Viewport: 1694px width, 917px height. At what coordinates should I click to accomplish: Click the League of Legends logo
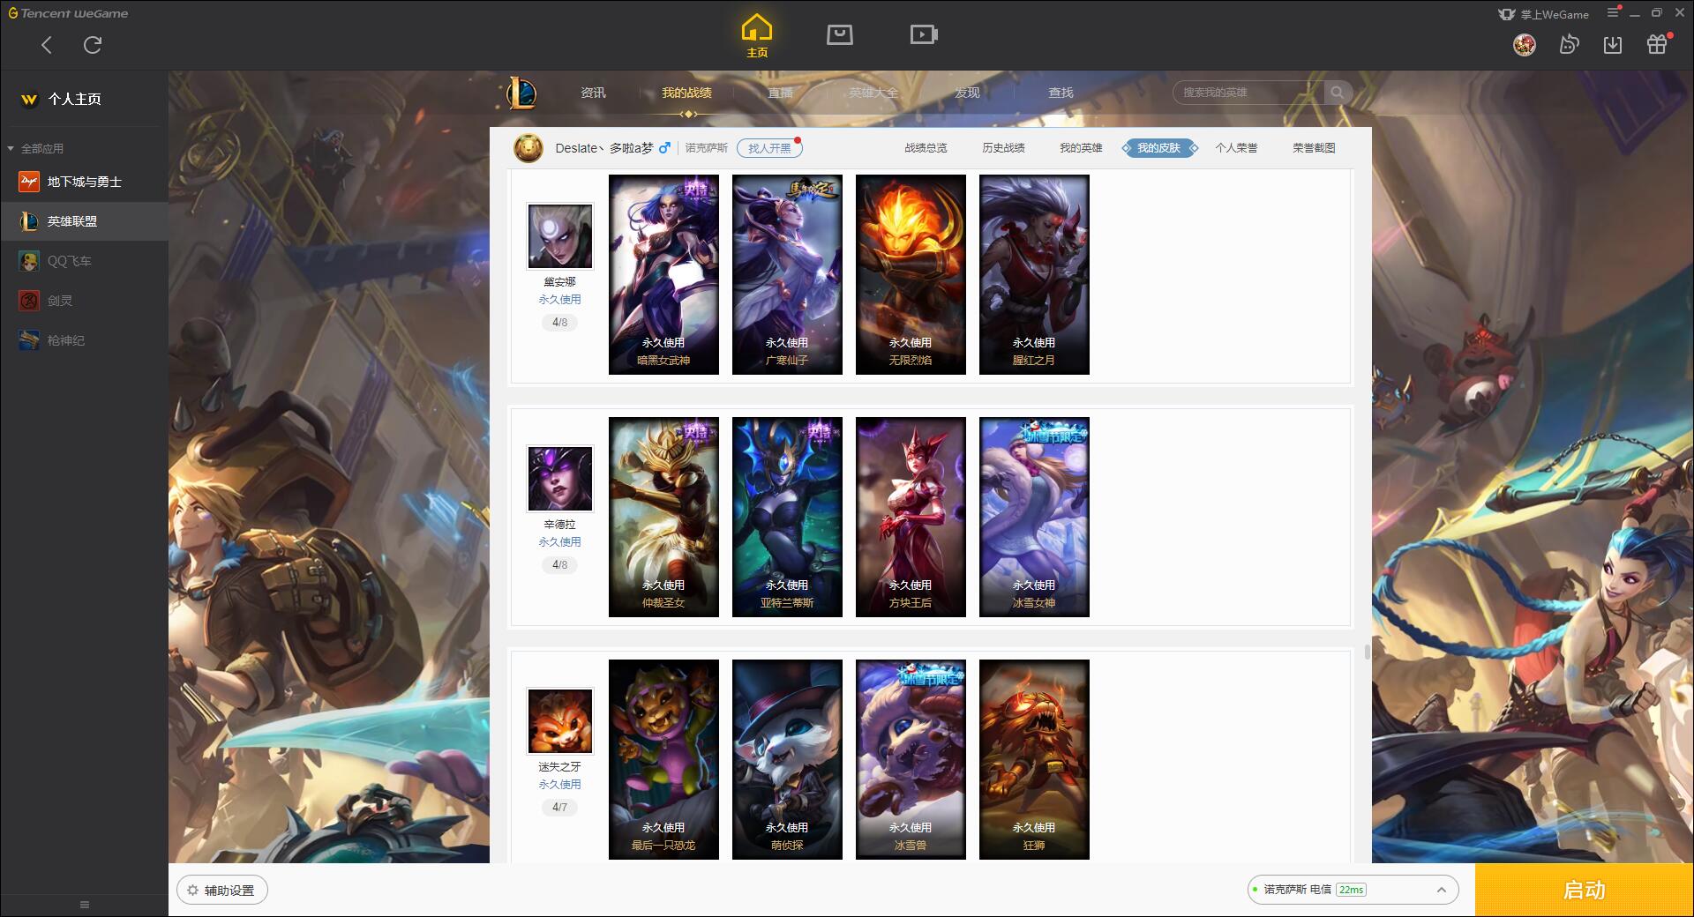point(521,93)
